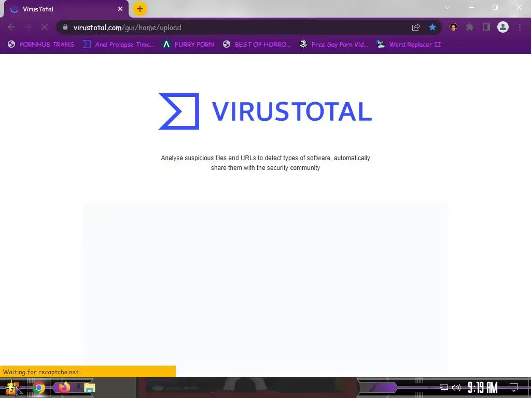
Task: Click the 'Waiting for recaptcha.net...' status text
Action: point(43,372)
